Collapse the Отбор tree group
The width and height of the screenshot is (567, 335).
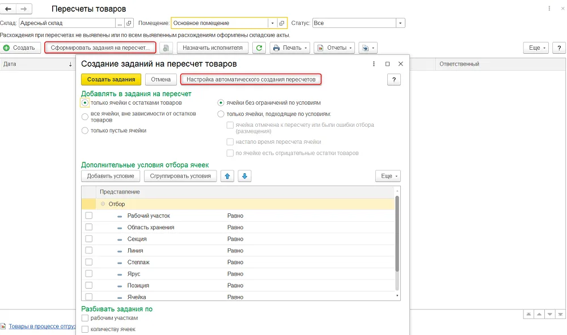click(103, 204)
